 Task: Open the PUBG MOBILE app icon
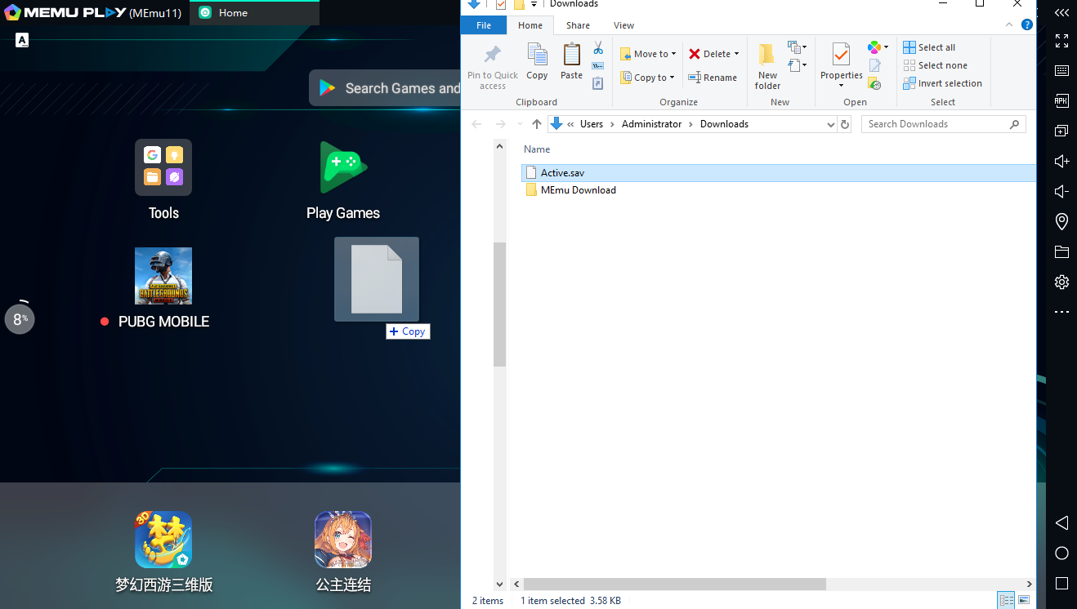point(163,276)
